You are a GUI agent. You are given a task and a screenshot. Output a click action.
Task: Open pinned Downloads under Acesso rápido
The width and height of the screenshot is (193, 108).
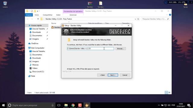pyautogui.click(x=36, y=32)
